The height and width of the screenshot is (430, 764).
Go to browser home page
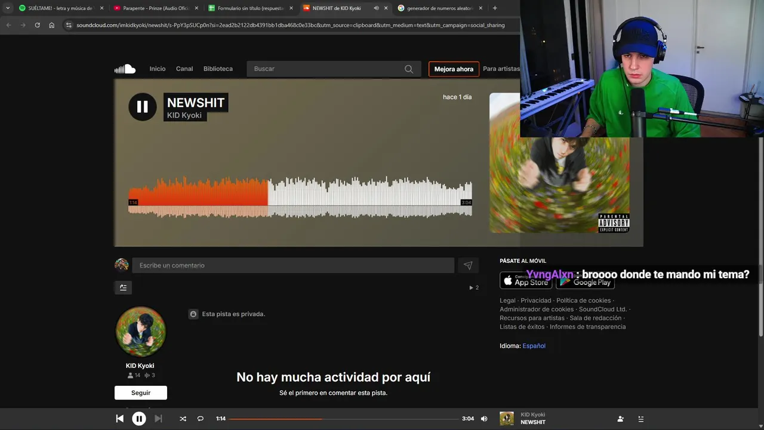tap(52, 25)
